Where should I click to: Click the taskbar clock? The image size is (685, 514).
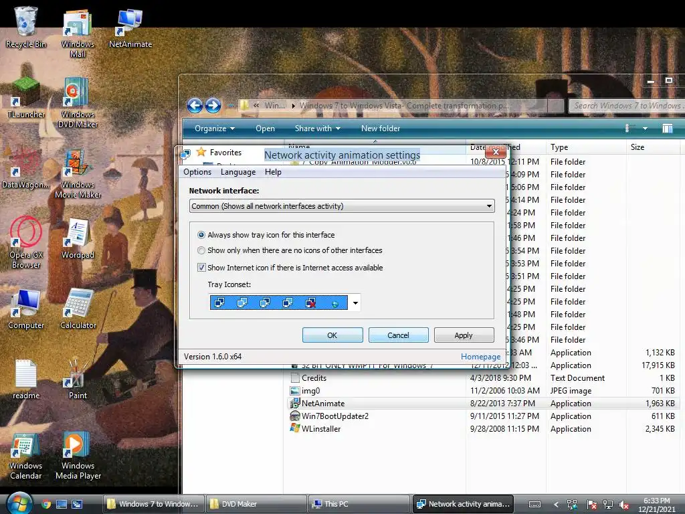pos(657,505)
